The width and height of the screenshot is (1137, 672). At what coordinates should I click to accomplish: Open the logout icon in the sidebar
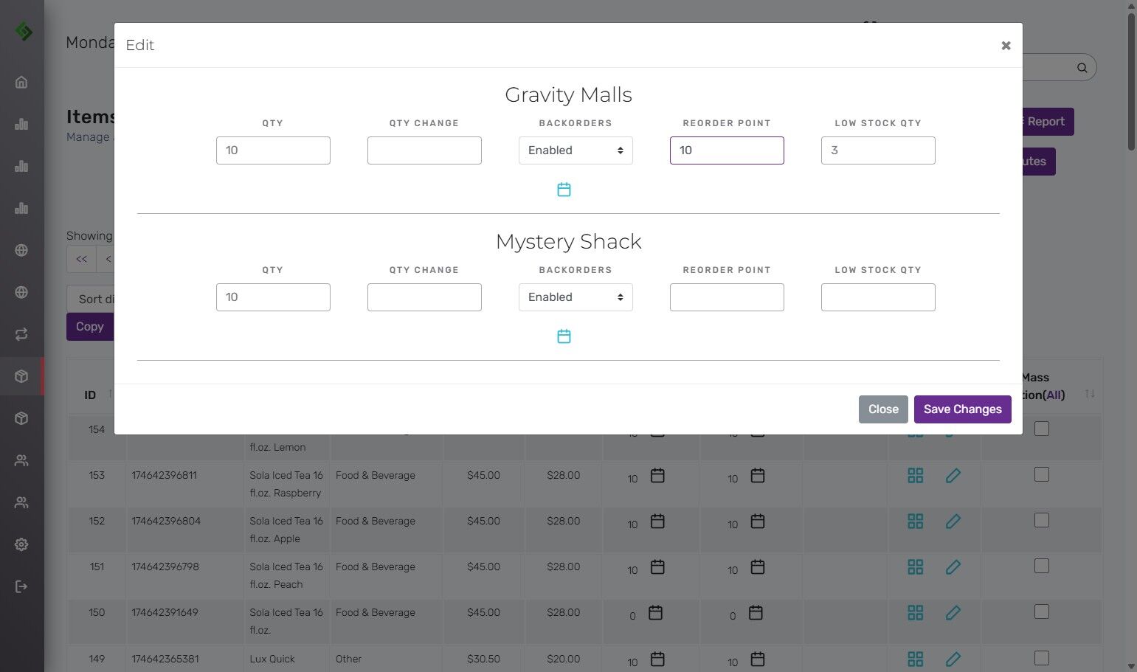(x=21, y=586)
